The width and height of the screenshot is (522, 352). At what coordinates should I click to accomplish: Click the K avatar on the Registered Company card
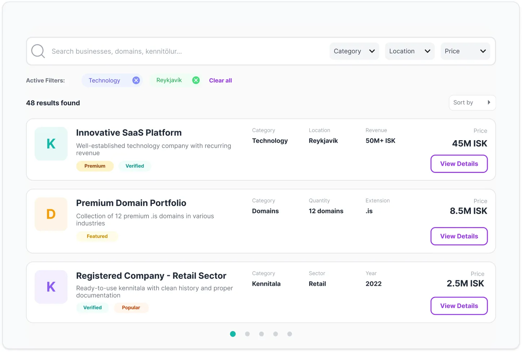coord(51,287)
